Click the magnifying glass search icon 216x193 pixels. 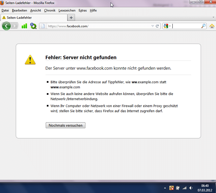(203, 26)
